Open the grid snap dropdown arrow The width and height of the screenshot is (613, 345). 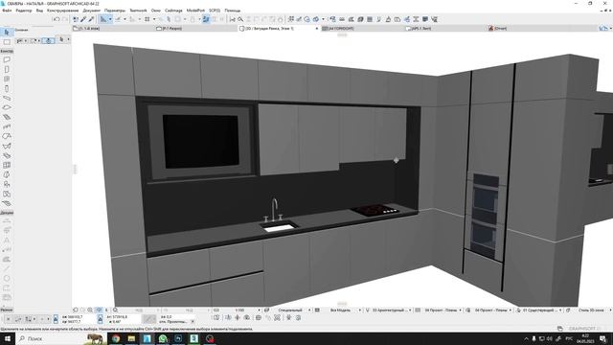pyautogui.click(x=154, y=19)
